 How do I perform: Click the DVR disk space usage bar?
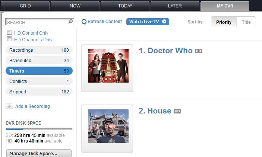(39, 129)
